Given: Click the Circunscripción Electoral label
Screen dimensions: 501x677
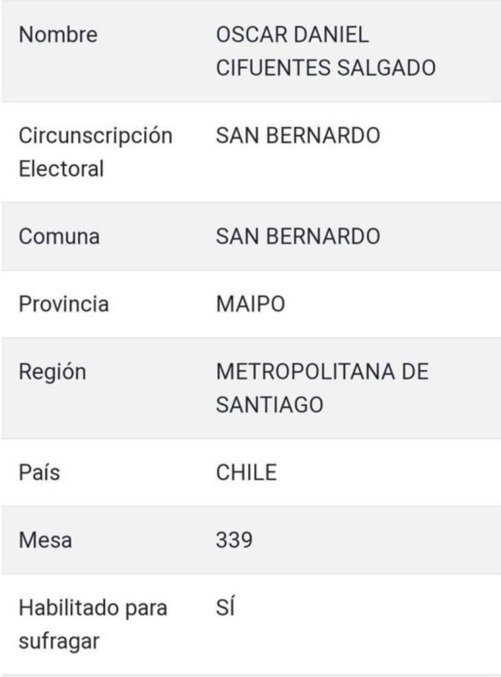Looking at the screenshot, I should pyautogui.click(x=95, y=152).
